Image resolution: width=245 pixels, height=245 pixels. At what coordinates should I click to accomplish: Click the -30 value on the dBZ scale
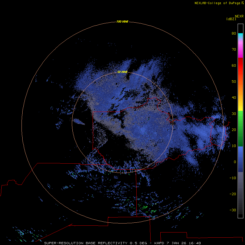pyautogui.click(x=233, y=210)
